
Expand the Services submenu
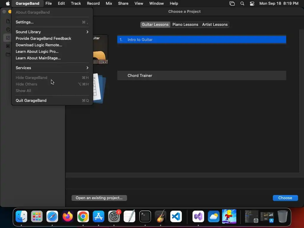(x=52, y=68)
